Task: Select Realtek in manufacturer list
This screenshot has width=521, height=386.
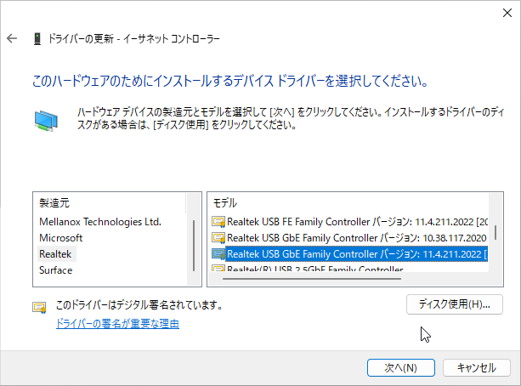Action: click(x=56, y=253)
